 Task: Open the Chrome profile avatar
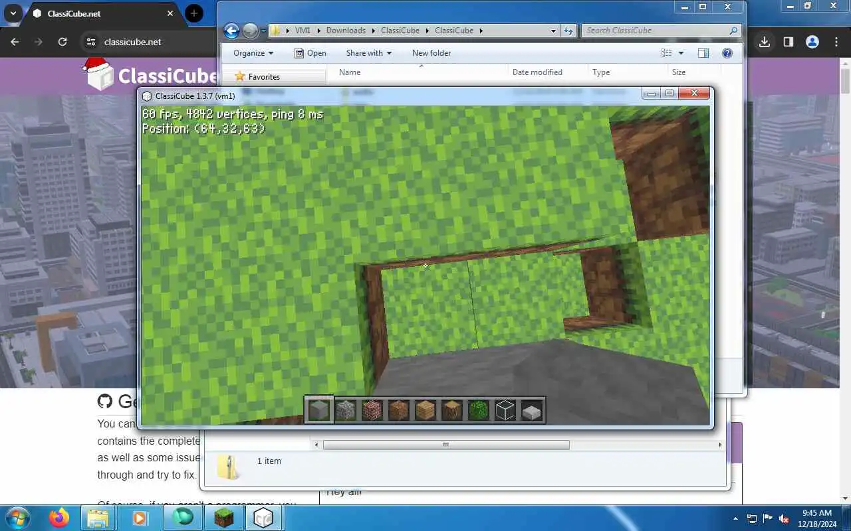pos(812,42)
